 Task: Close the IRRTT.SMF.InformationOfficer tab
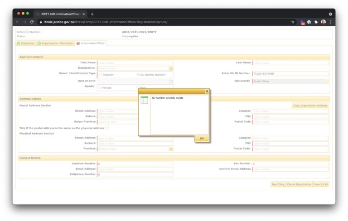84,14
